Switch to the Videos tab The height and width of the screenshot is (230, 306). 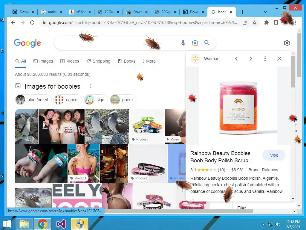(70, 61)
